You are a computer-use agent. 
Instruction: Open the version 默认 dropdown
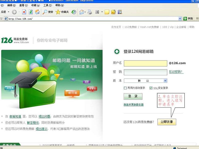(x=145, y=81)
